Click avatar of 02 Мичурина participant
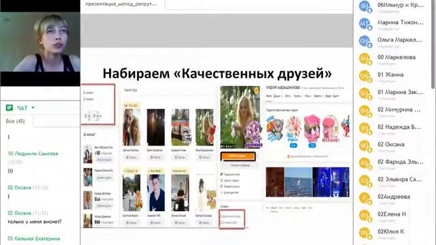Image resolution: width=436 pixels, height=245 pixels. pos(365,111)
